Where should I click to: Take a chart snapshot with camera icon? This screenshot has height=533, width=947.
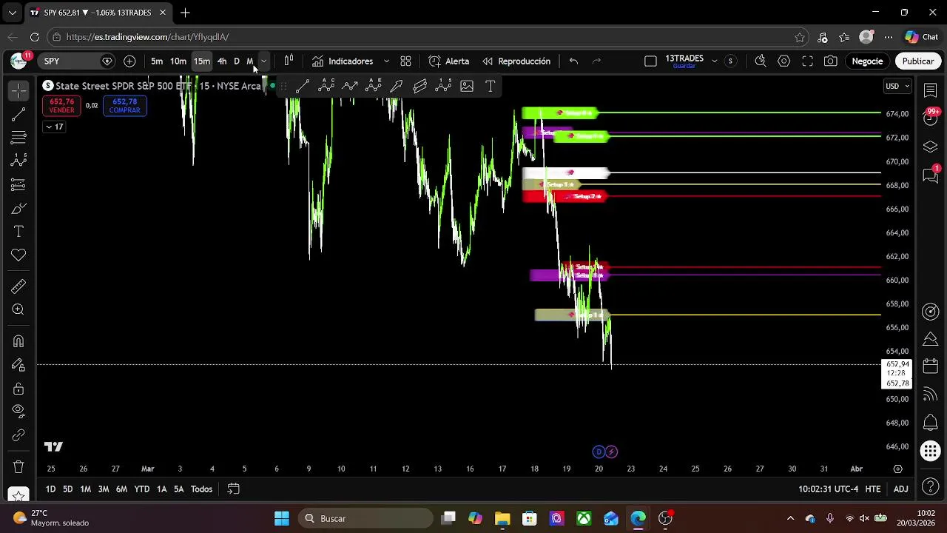click(x=831, y=61)
